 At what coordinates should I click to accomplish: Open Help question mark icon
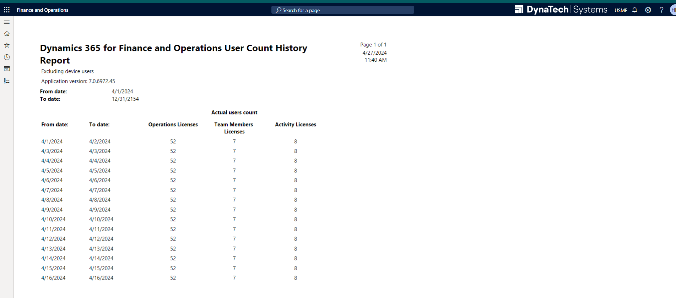coord(661,10)
